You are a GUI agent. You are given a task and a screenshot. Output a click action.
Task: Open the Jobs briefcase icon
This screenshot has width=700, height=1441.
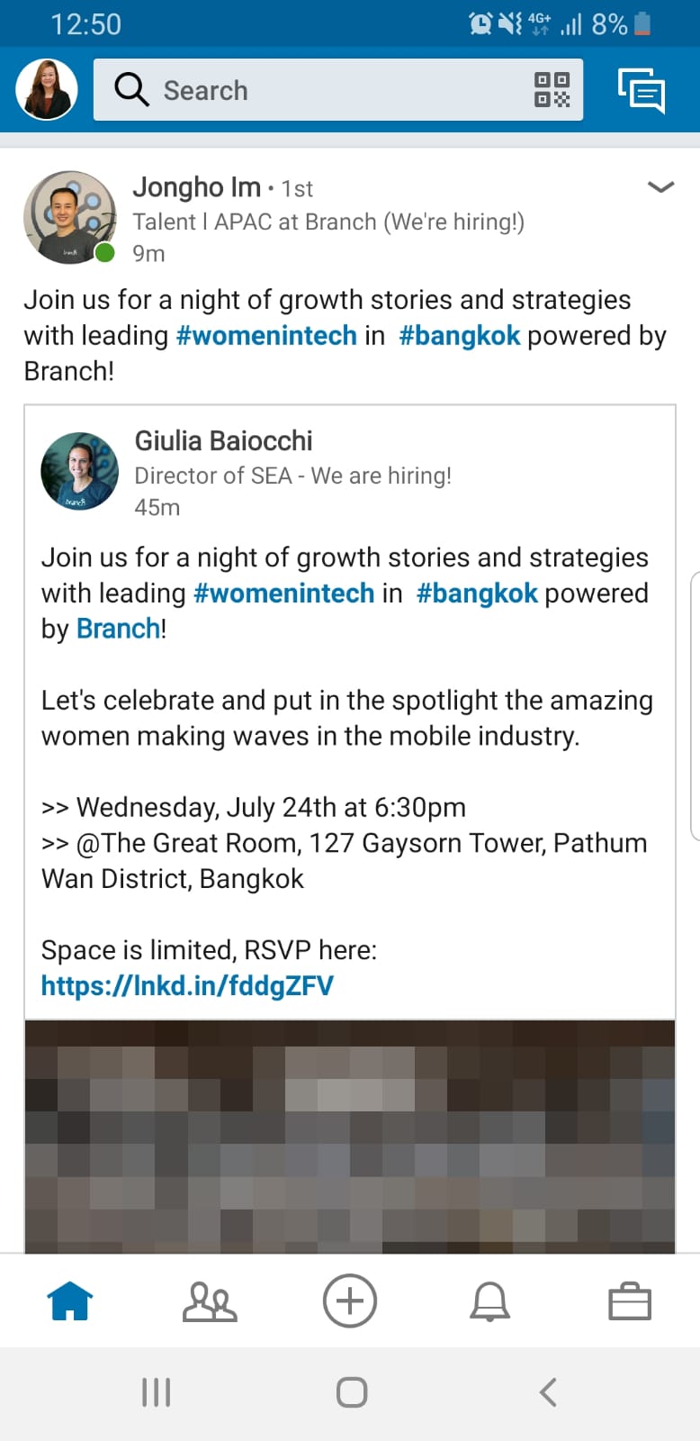coord(630,1301)
